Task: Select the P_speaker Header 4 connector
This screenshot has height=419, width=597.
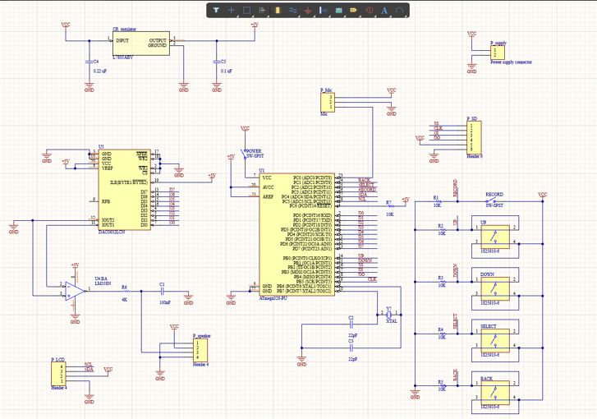Action: click(200, 351)
